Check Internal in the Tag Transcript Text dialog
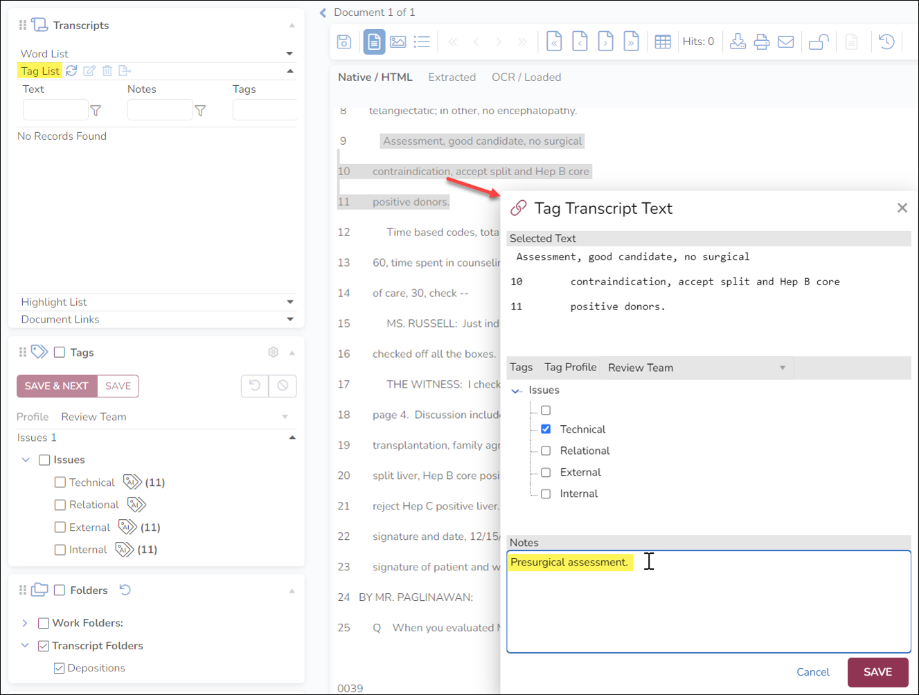The height and width of the screenshot is (695, 919). [x=546, y=494]
